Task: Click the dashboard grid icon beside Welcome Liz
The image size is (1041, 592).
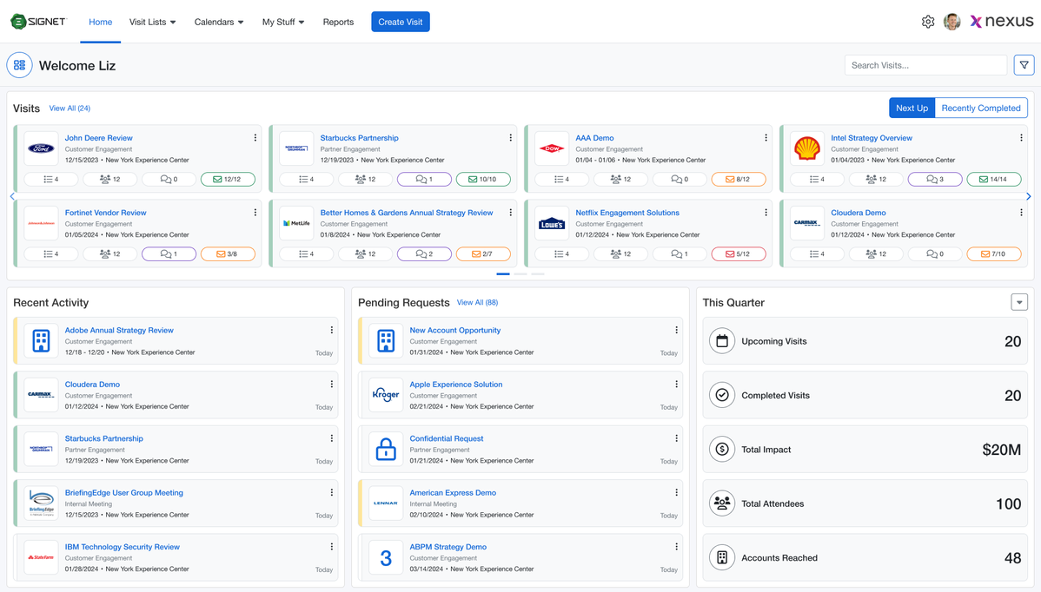Action: pyautogui.click(x=19, y=65)
